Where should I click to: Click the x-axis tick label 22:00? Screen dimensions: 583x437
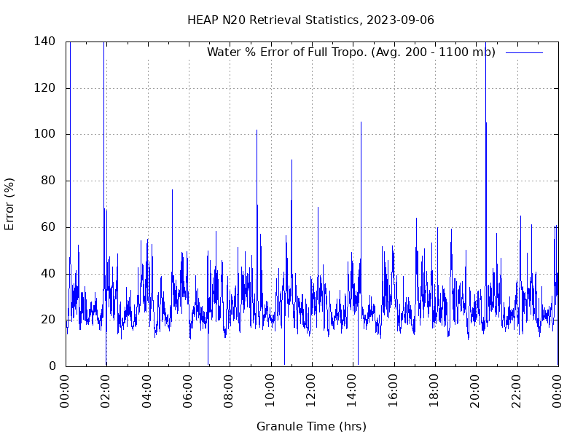click(516, 391)
